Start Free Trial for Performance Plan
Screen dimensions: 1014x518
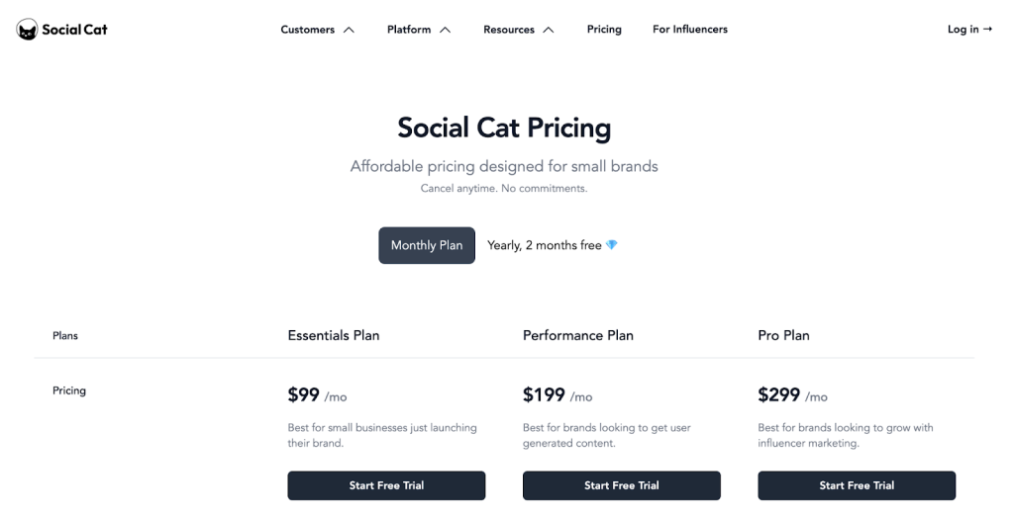(622, 485)
